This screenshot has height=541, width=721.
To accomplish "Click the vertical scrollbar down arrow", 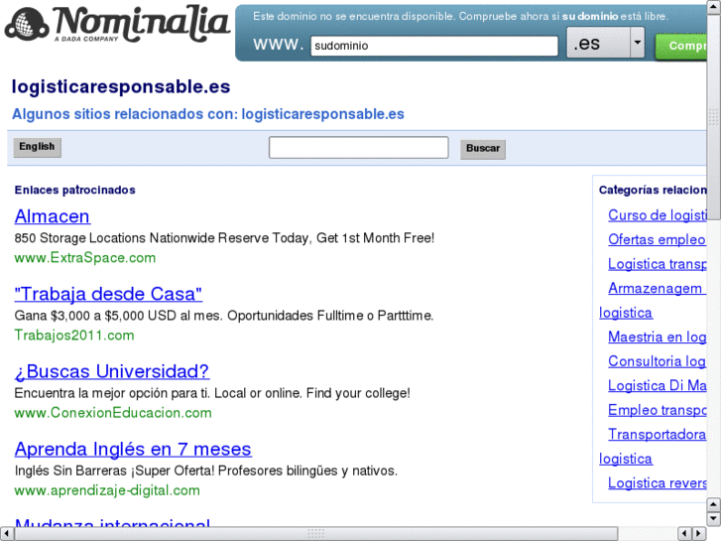I will click(714, 519).
